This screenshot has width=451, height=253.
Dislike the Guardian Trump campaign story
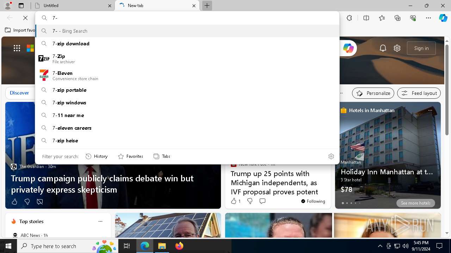27,202
